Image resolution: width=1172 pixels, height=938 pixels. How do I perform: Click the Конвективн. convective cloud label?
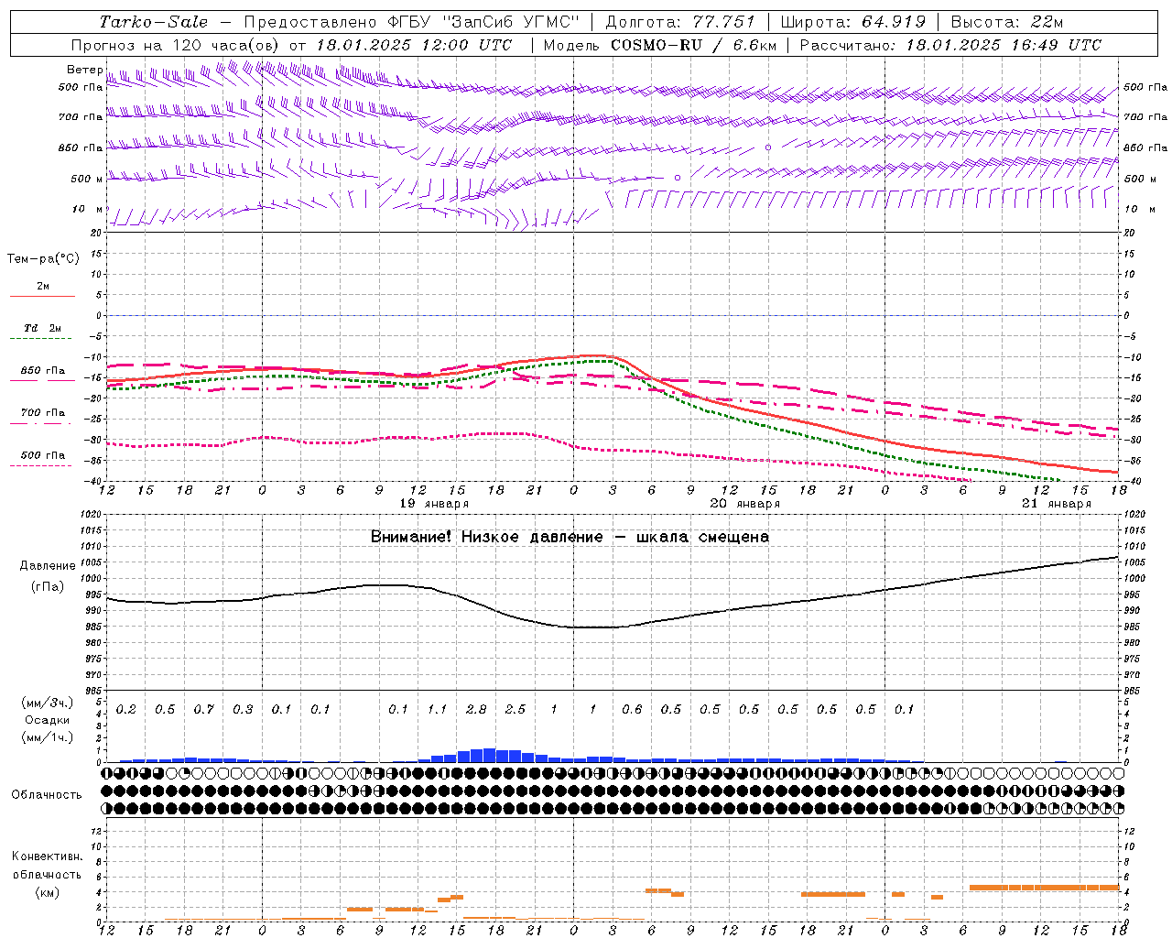pos(47,856)
